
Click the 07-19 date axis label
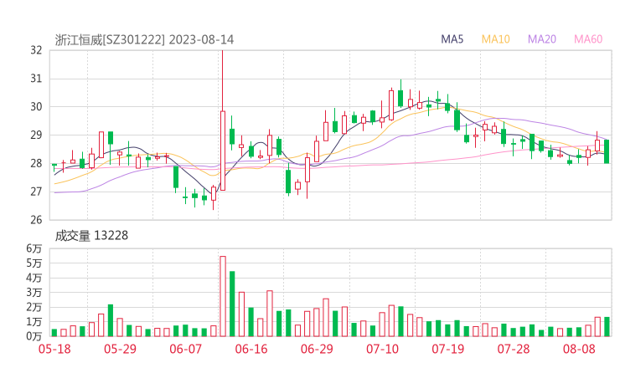coord(447,349)
